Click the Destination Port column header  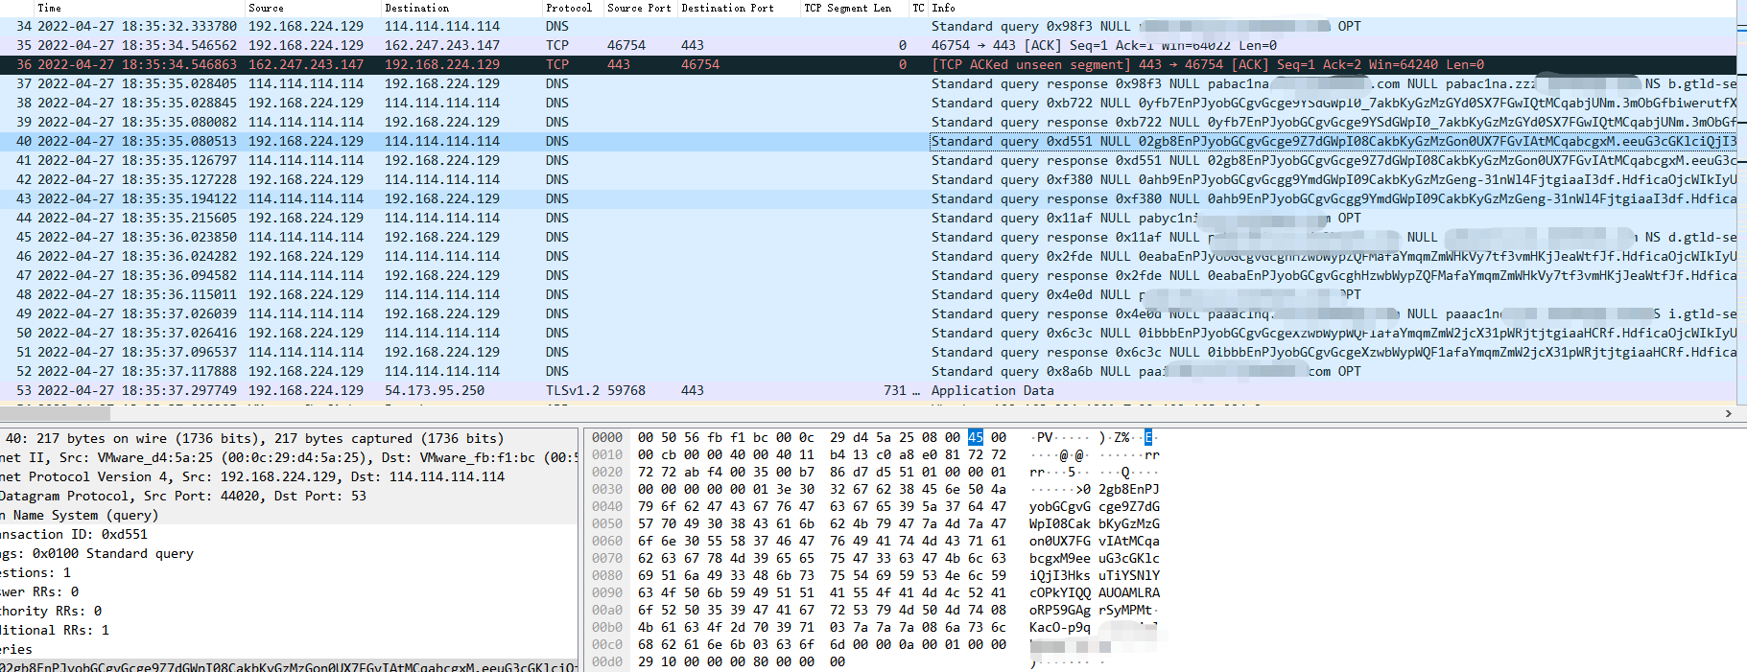pyautogui.click(x=727, y=8)
